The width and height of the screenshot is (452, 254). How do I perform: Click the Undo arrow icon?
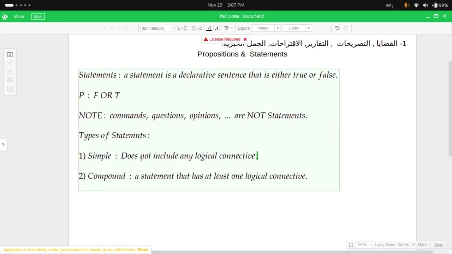(337, 28)
